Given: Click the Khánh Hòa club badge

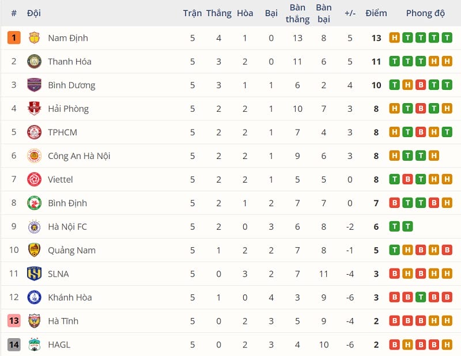Looking at the screenshot, I should [35, 297].
